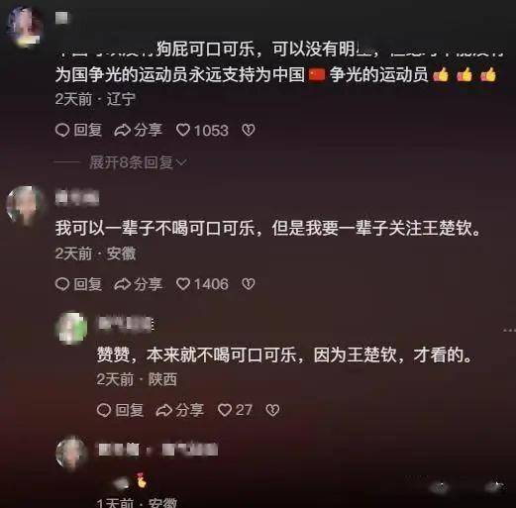Open the bottom replier's avatar

tap(71, 453)
